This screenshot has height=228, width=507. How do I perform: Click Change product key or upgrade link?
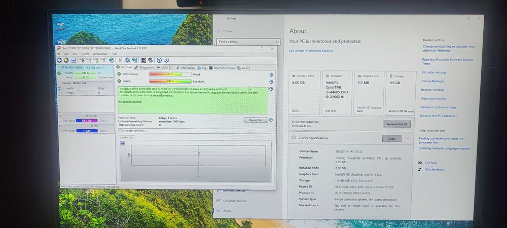click(449, 49)
